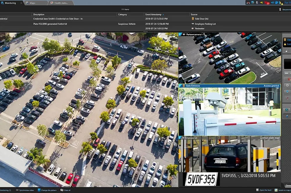Select the Parkeercamera 1 video tile
The image size is (291, 193).
(230, 58)
